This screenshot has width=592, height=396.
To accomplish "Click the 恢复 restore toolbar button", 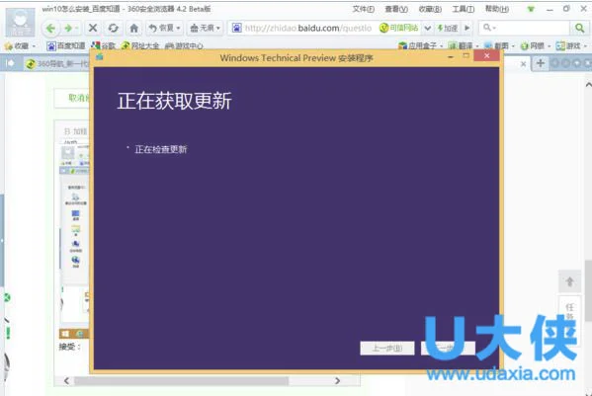I will 164,28.
